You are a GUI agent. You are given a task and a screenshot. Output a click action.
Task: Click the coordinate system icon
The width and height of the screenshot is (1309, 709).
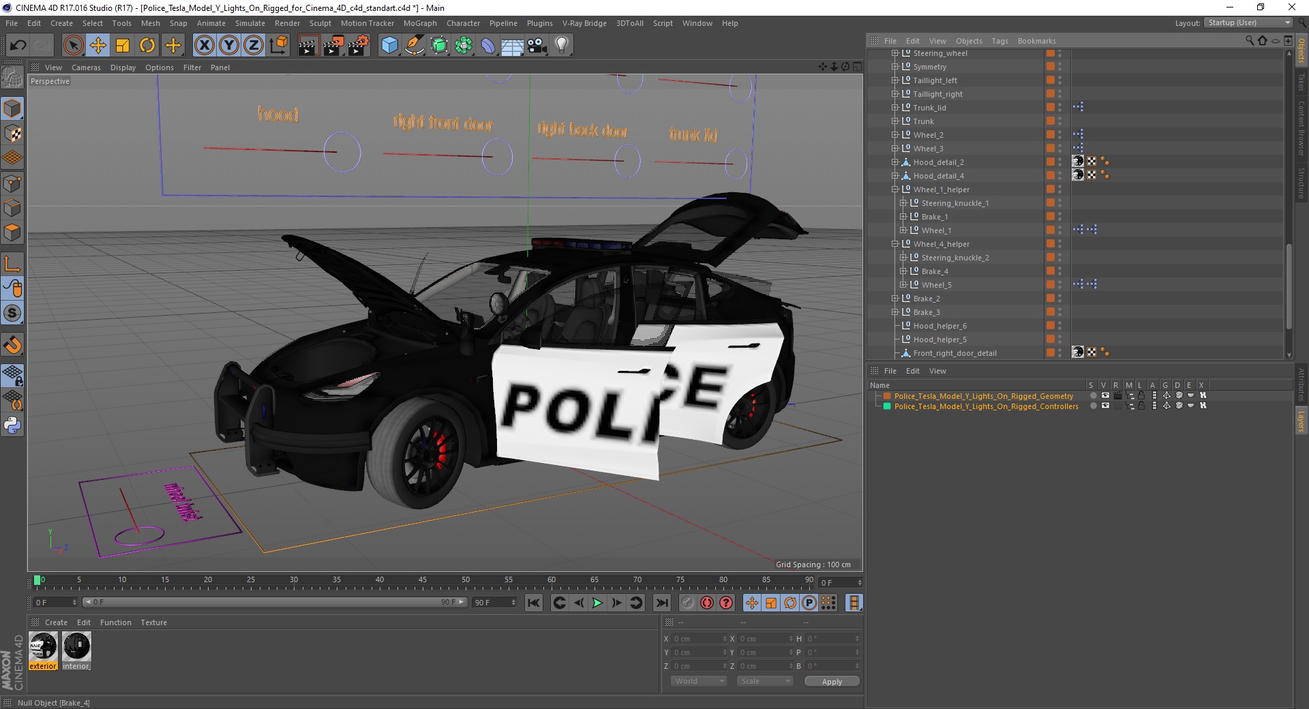[x=278, y=46]
